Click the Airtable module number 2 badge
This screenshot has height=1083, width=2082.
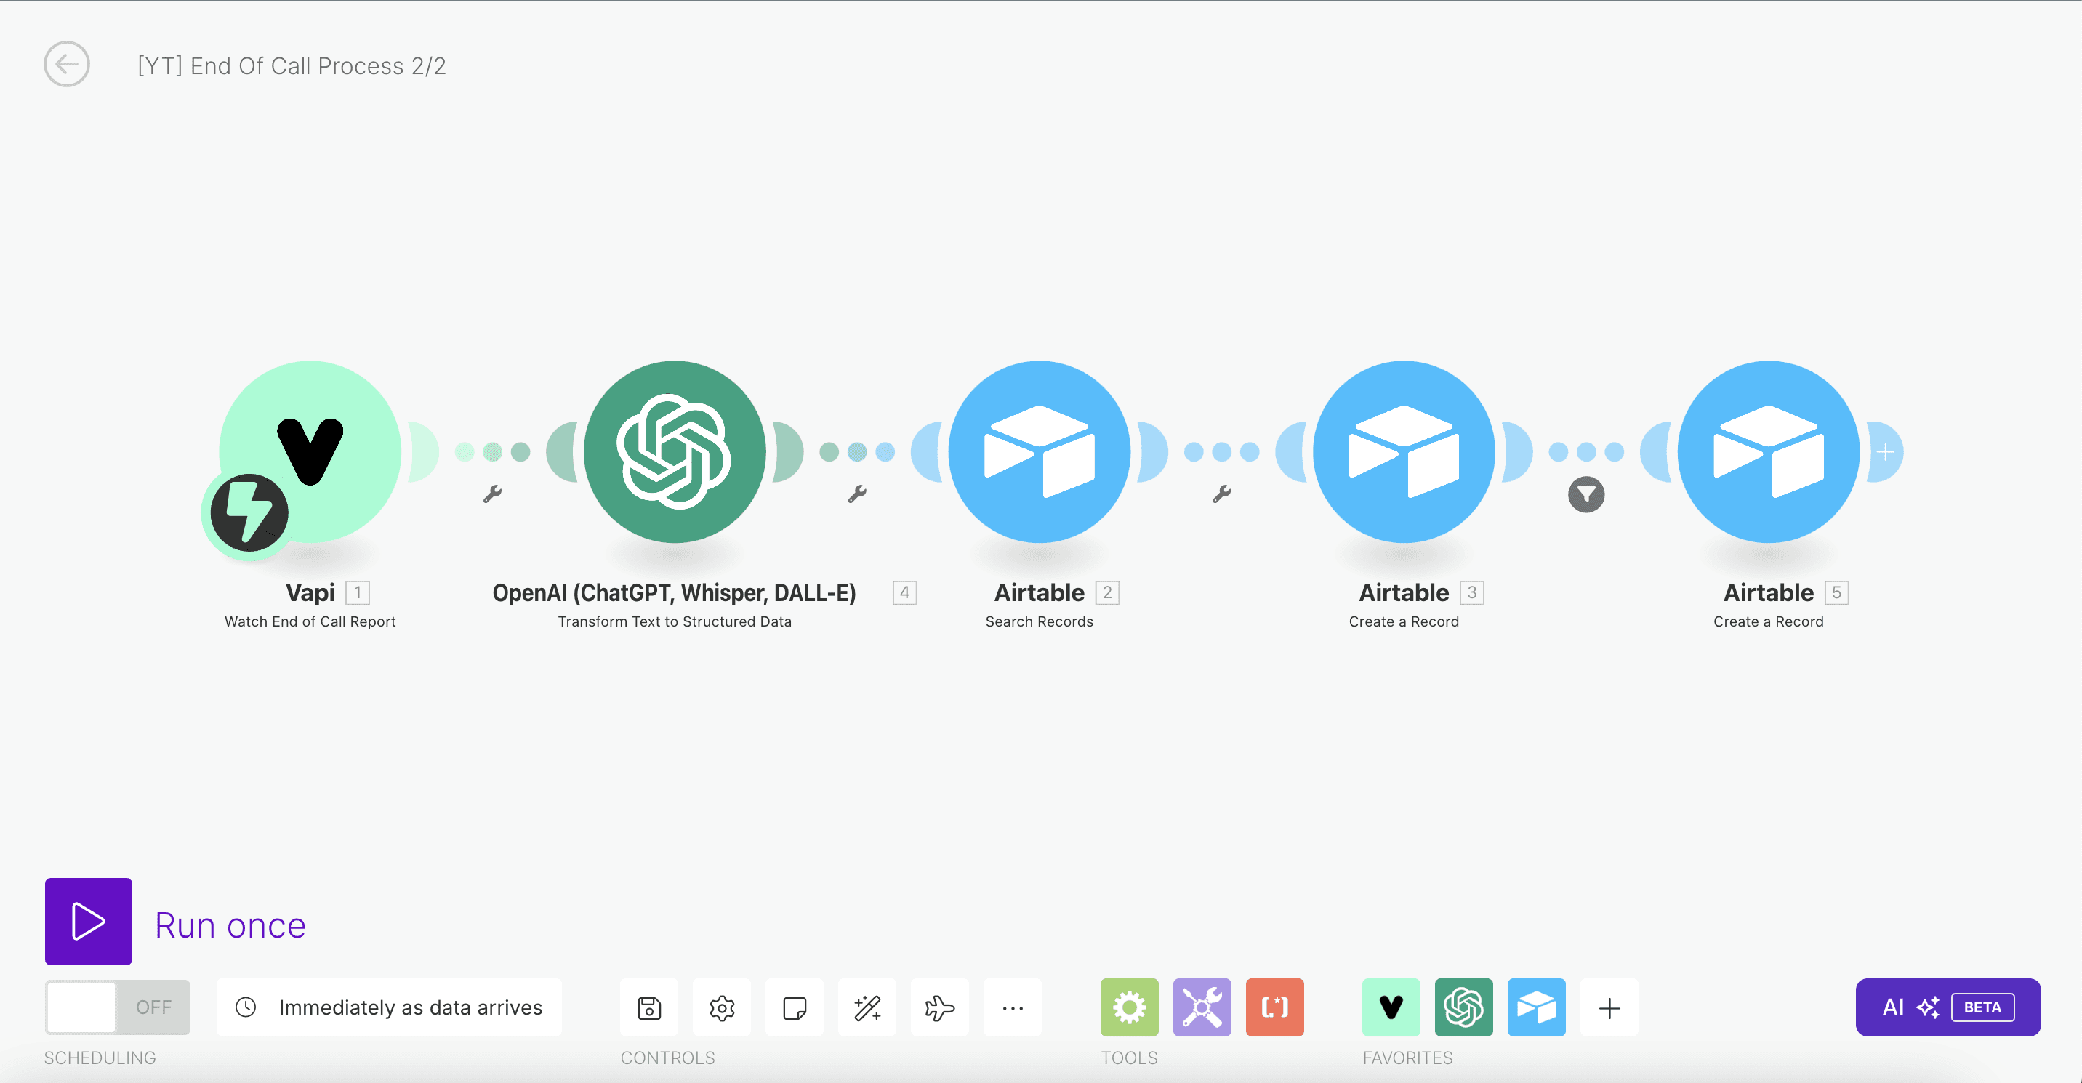tap(1107, 592)
